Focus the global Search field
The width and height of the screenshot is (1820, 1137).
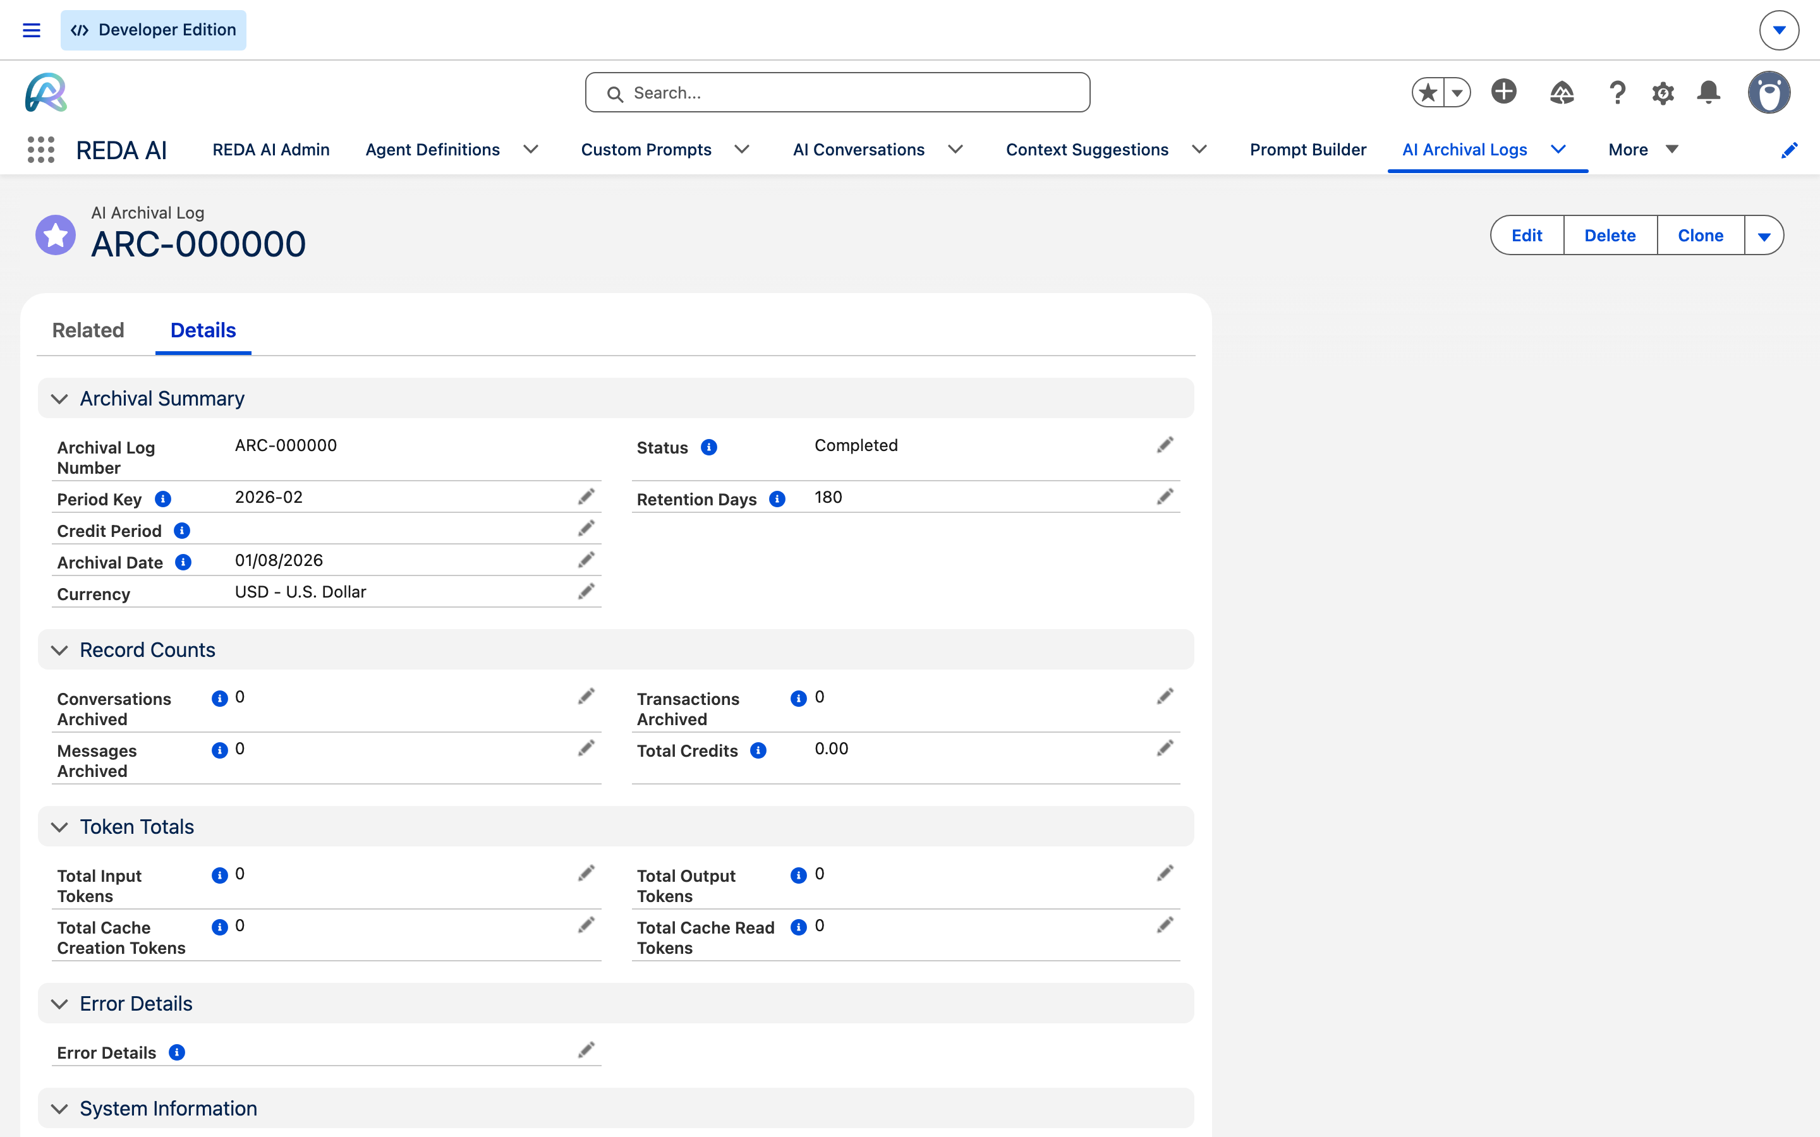(x=837, y=92)
